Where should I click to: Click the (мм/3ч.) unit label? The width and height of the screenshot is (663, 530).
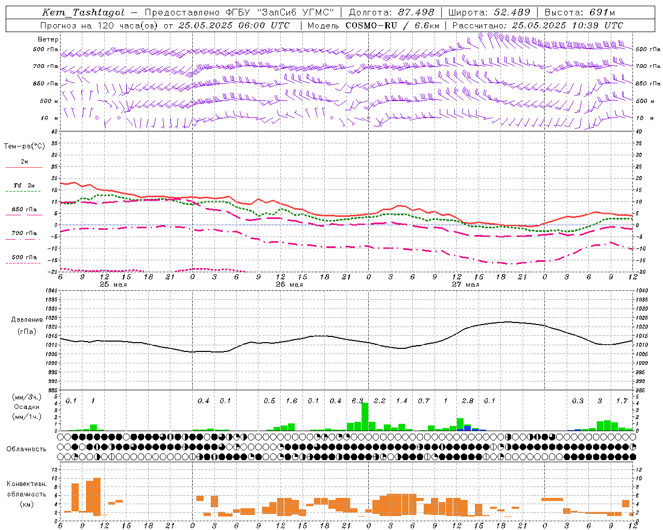(x=27, y=397)
